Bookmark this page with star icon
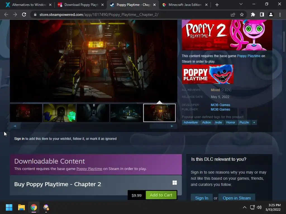Screen dimensions: 286x214 pyautogui.click(x=242, y=14)
